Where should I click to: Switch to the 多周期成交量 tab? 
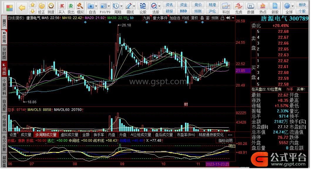(46, 135)
